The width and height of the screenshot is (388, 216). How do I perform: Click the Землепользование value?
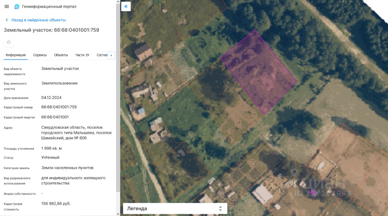pyautogui.click(x=59, y=83)
